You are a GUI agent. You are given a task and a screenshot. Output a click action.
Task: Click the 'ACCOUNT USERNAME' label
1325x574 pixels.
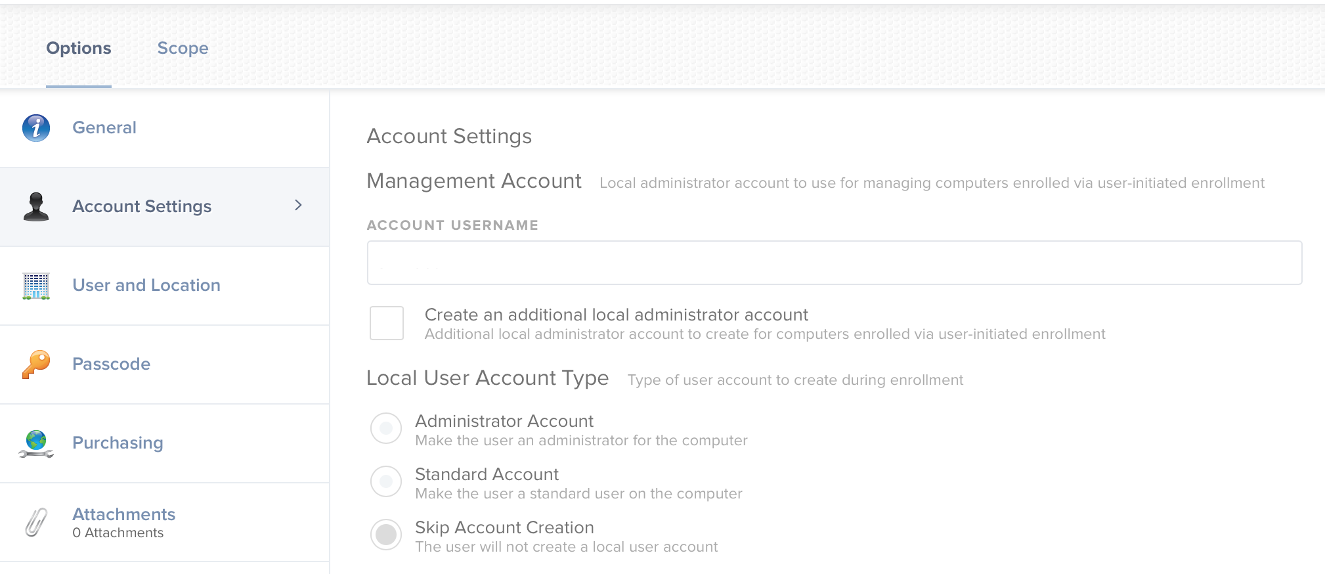click(x=452, y=225)
